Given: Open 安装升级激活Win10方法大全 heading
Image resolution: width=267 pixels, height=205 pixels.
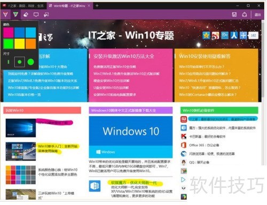Looking at the screenshot, I should (124, 56).
